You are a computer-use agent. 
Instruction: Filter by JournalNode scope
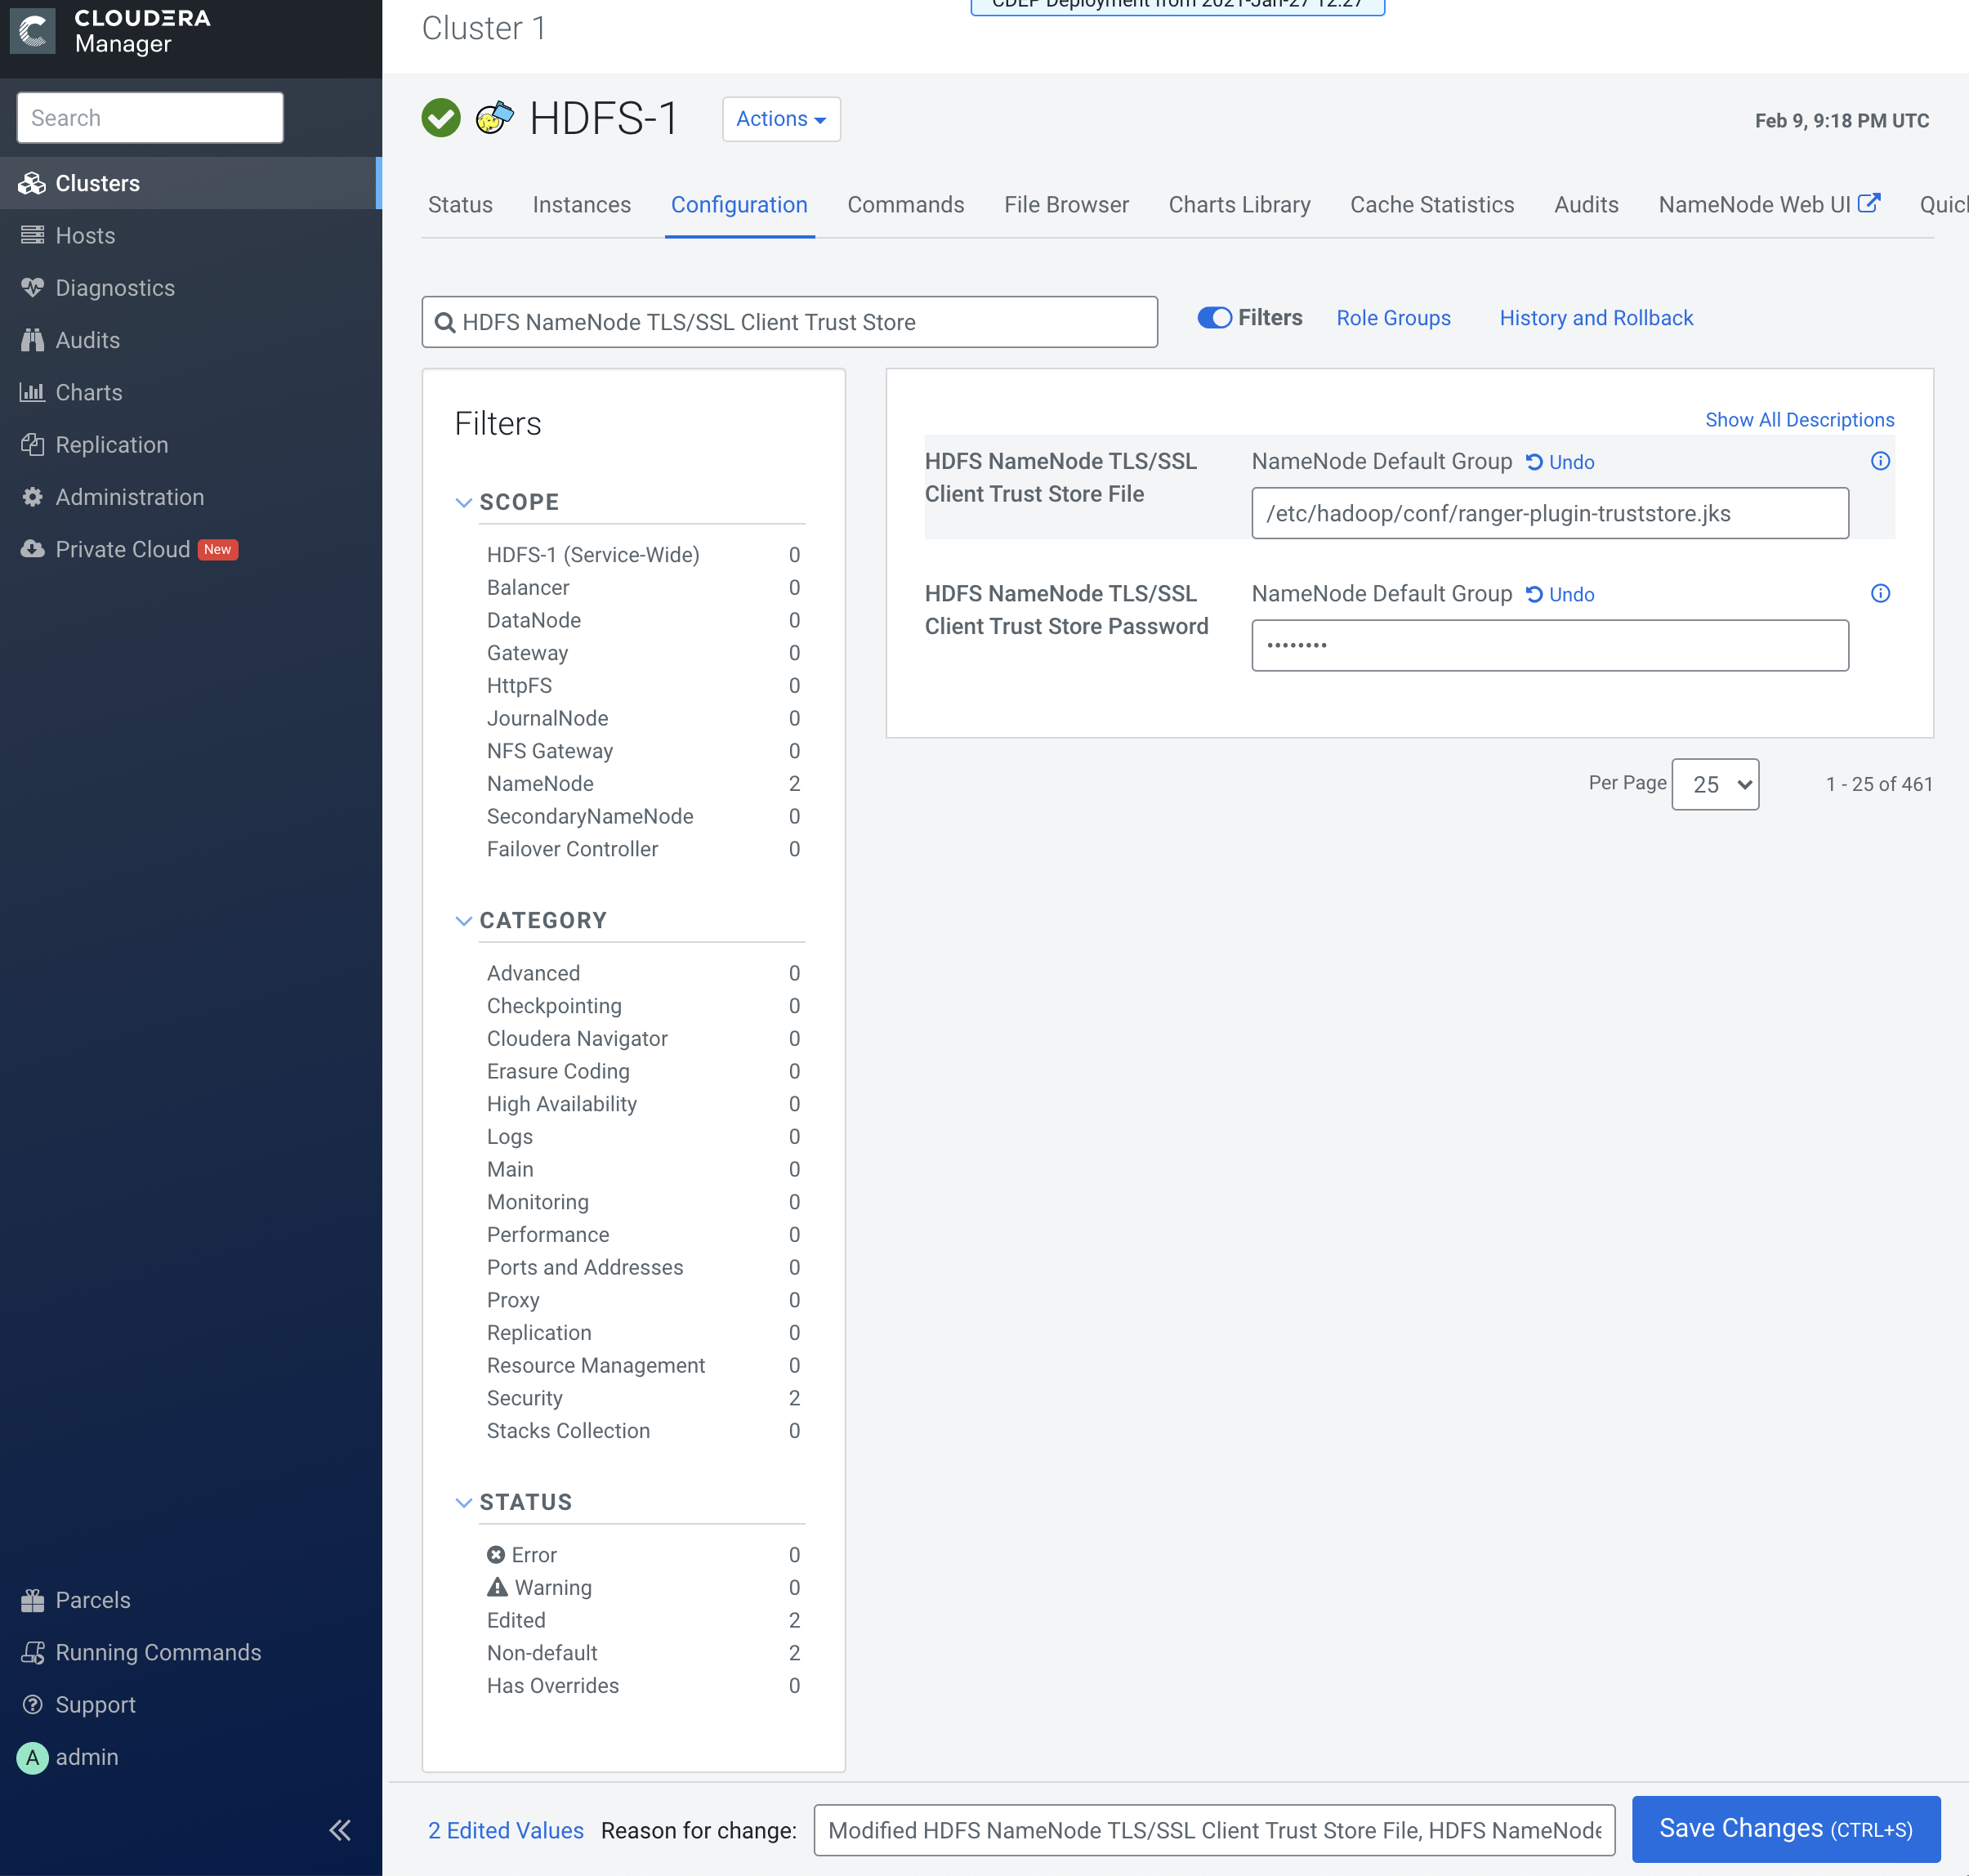(643, 719)
